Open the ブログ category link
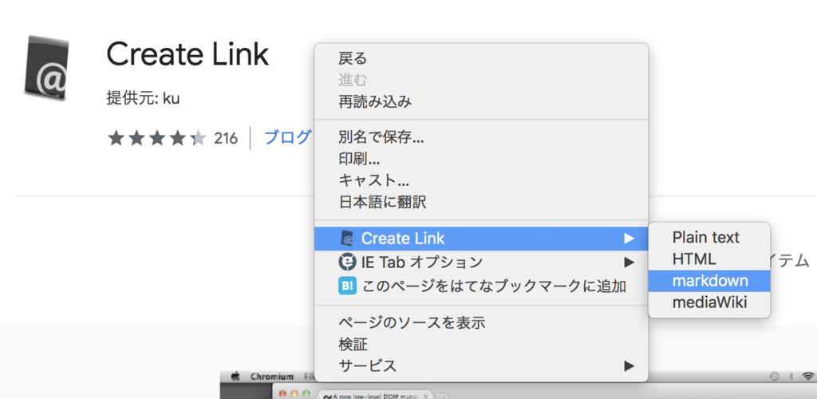817x399 pixels. (287, 137)
